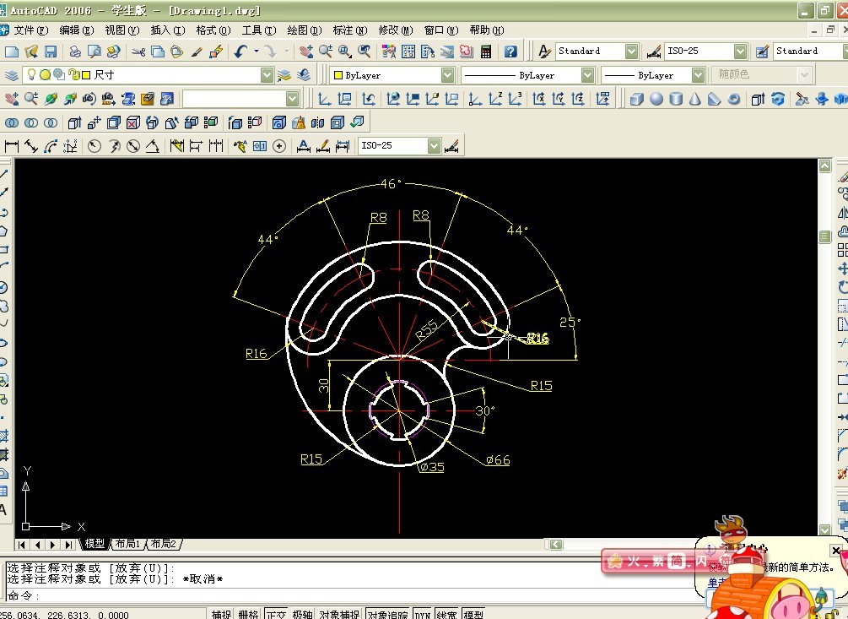848x619 pixels.
Task: Click the Torus solid tool
Action: (734, 99)
